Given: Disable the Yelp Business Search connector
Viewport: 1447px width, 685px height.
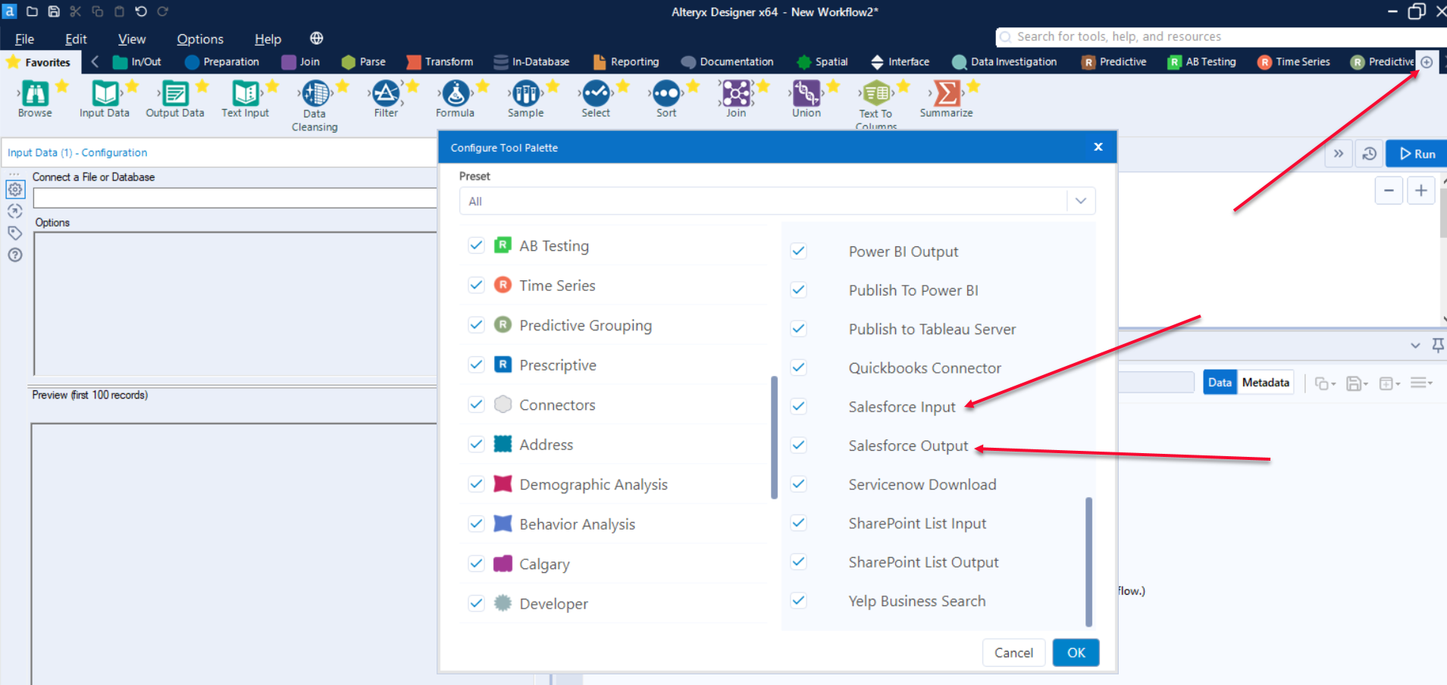Looking at the screenshot, I should [798, 600].
